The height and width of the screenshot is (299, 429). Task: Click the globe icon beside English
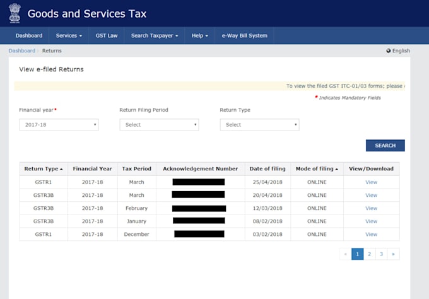[x=388, y=50]
